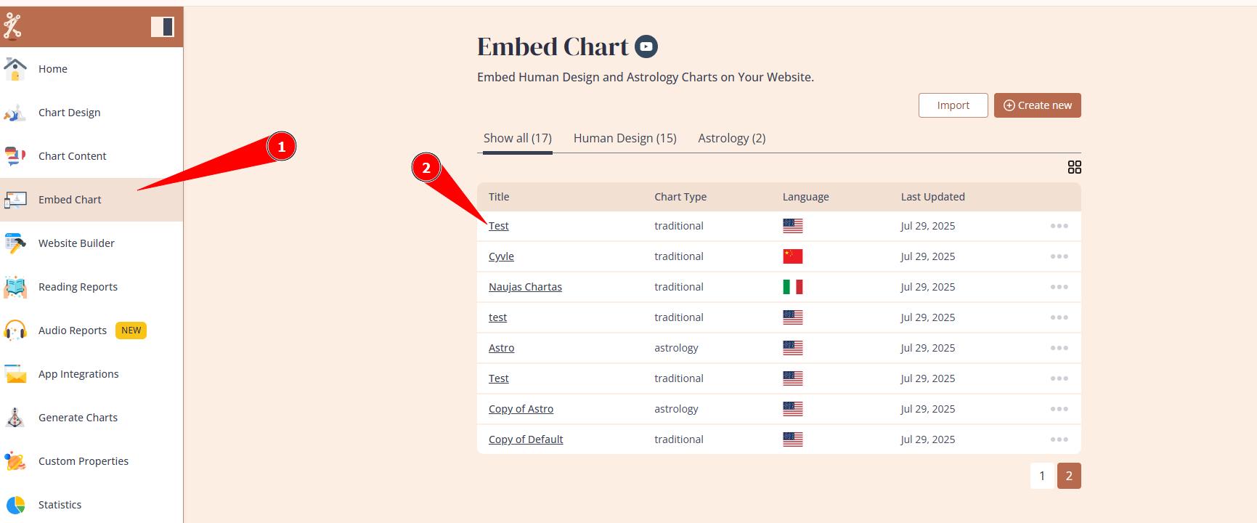Switch to grid view layout icon

1075,168
